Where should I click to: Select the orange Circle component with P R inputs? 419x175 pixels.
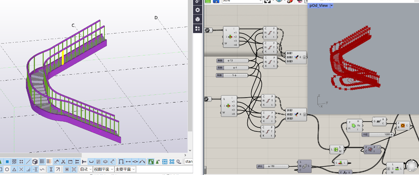tap(403, 125)
